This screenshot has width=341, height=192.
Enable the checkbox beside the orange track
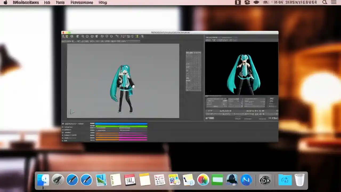(63, 133)
